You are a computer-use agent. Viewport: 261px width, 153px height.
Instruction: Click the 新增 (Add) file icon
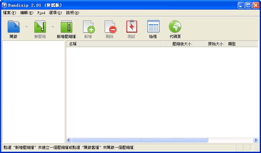tap(88, 27)
